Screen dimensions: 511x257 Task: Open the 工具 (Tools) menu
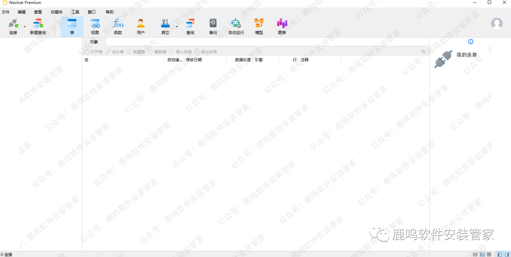[75, 12]
